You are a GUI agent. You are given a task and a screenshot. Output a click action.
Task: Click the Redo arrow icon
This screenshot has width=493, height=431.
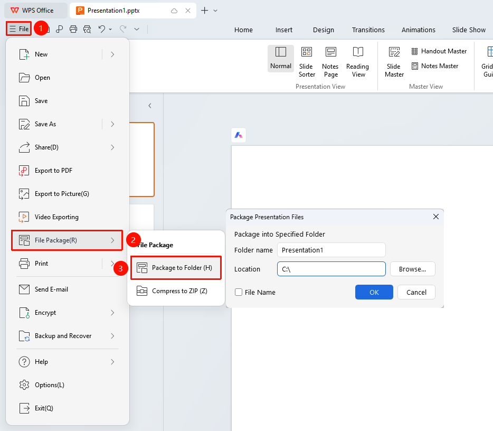click(x=123, y=29)
